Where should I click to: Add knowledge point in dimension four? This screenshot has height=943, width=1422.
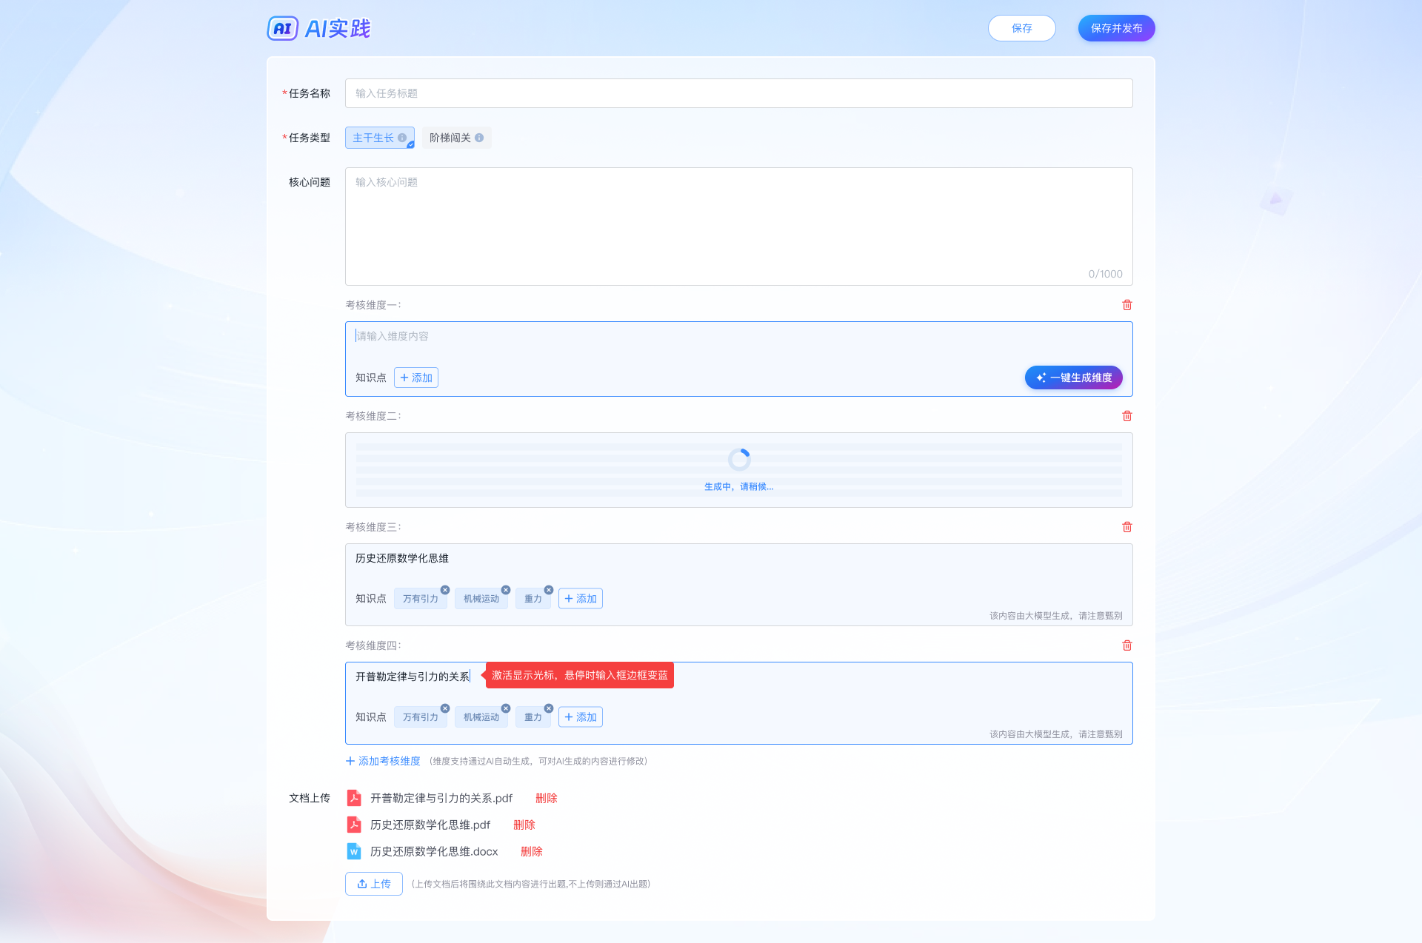coord(581,717)
